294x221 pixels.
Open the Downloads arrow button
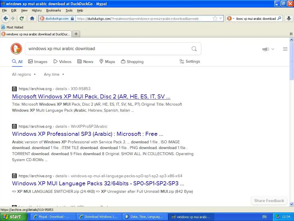289,18
